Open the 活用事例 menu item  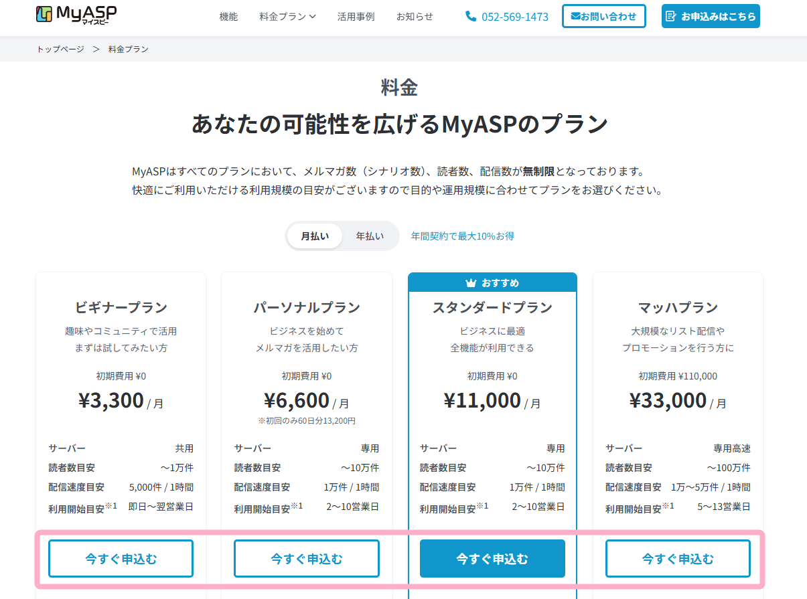tap(356, 17)
